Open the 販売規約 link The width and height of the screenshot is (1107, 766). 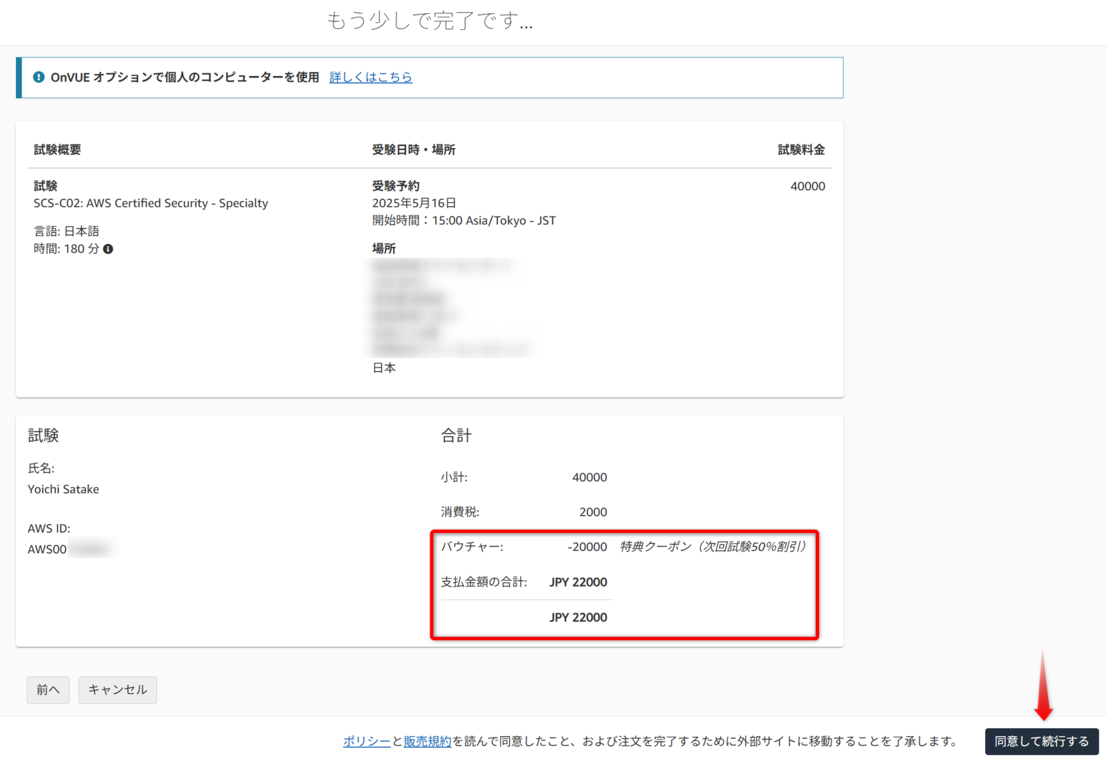pyautogui.click(x=428, y=741)
